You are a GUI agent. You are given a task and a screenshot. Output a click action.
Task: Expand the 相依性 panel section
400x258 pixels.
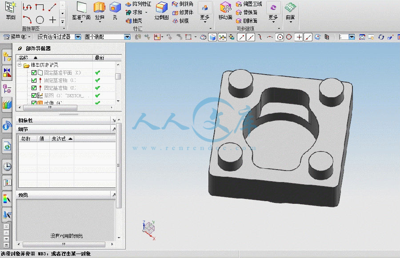pos(114,120)
